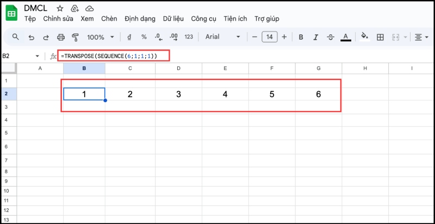Increase decimal places
Viewport: 435px width, 224px height.
(x=174, y=37)
